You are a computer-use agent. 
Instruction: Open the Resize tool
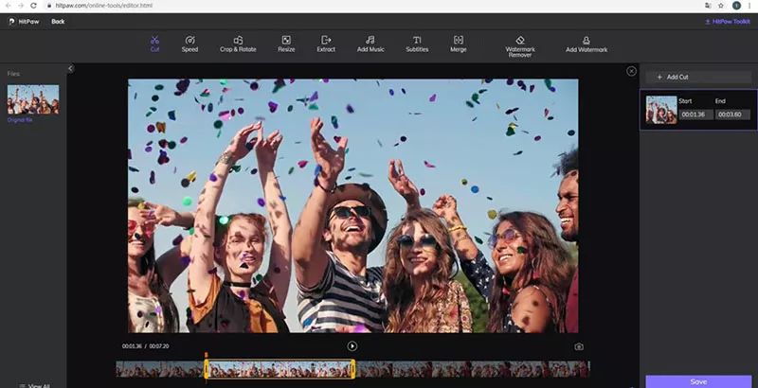285,43
